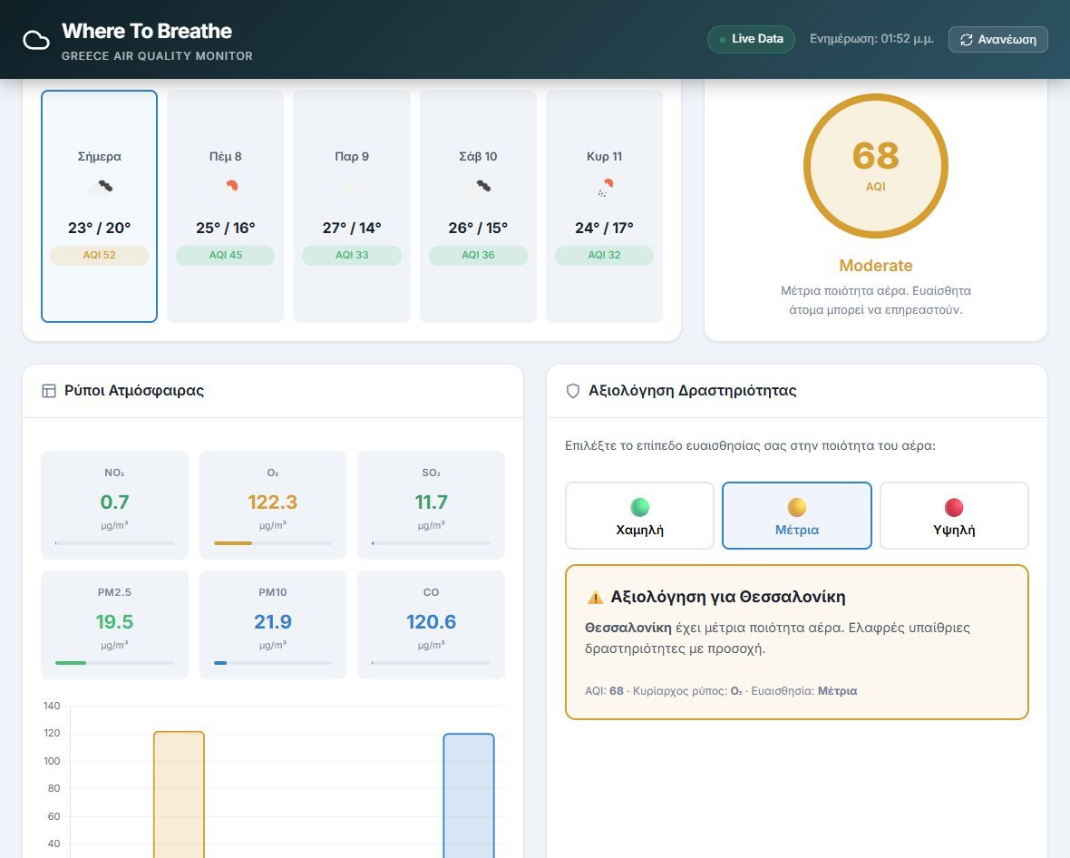Click the "AQI 45" badge
The image size is (1070, 858).
click(225, 255)
